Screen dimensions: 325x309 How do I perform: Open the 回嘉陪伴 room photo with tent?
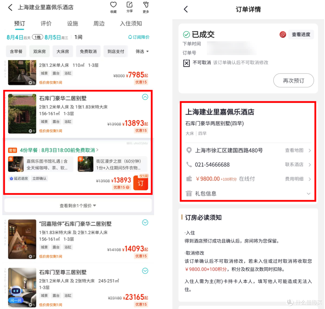click(22, 239)
